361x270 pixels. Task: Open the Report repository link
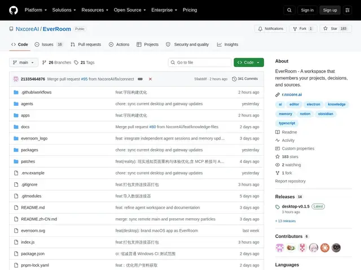click(290, 181)
